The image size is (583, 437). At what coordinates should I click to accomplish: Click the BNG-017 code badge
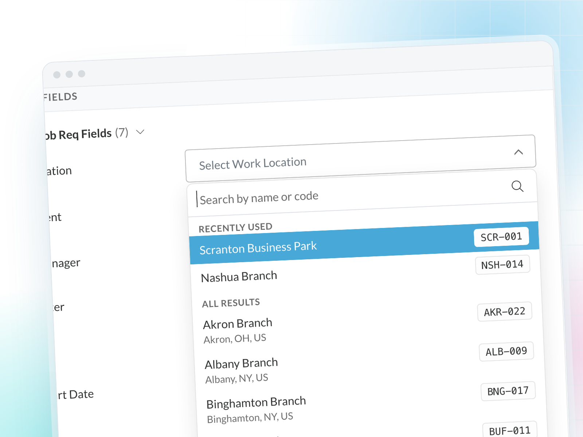pyautogui.click(x=508, y=391)
